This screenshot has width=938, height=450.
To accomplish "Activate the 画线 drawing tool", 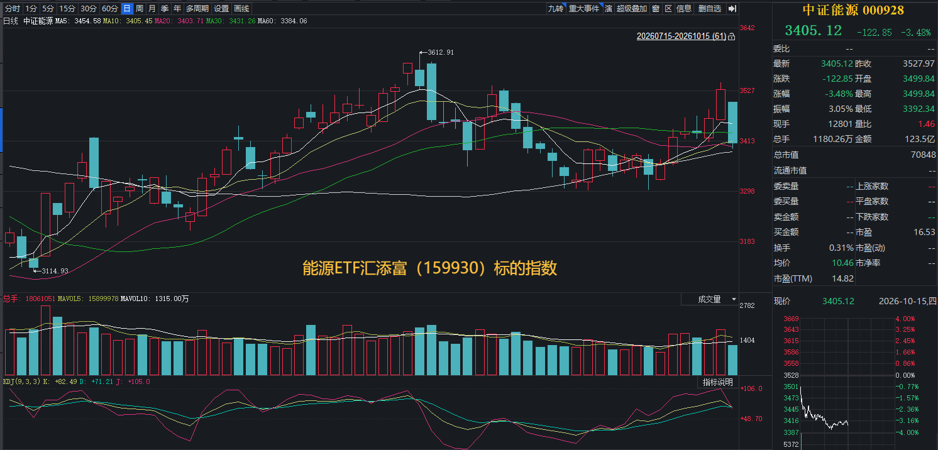I will click(x=241, y=9).
